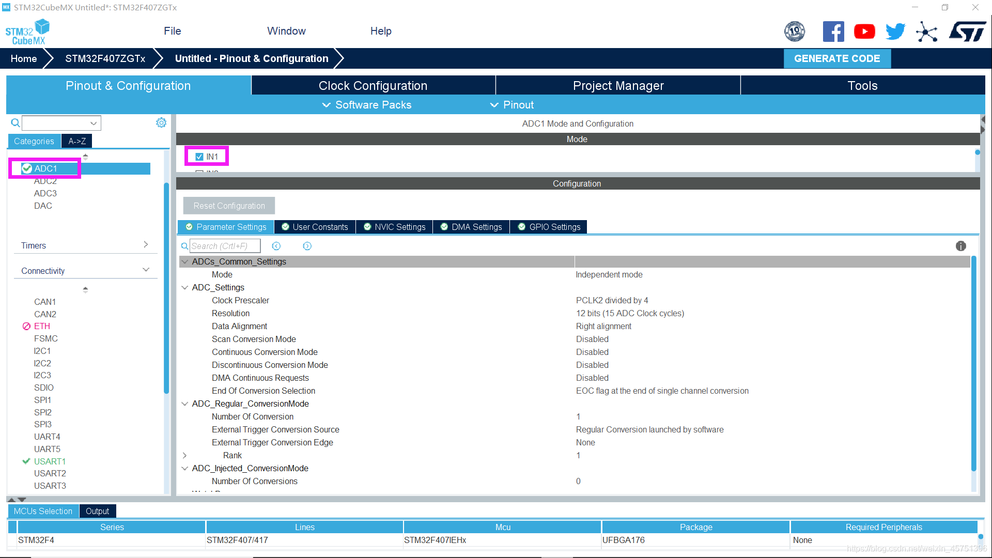The height and width of the screenshot is (558, 992).
Task: Select the Categories tab
Action: coord(34,141)
